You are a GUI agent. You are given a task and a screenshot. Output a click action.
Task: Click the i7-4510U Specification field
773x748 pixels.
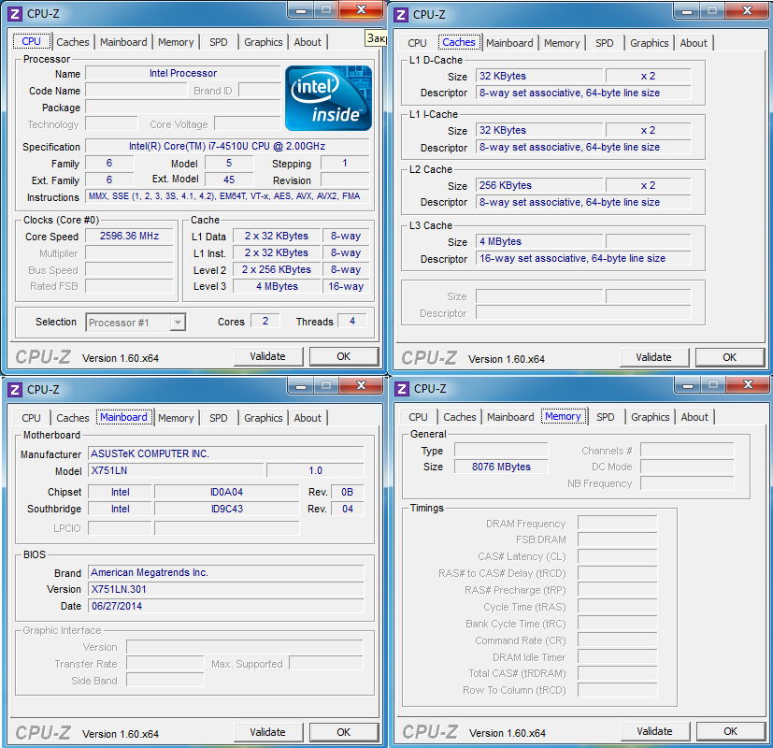click(227, 146)
